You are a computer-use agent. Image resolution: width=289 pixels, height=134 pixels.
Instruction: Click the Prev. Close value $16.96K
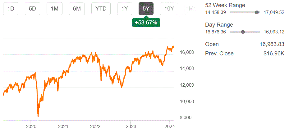(x=274, y=54)
